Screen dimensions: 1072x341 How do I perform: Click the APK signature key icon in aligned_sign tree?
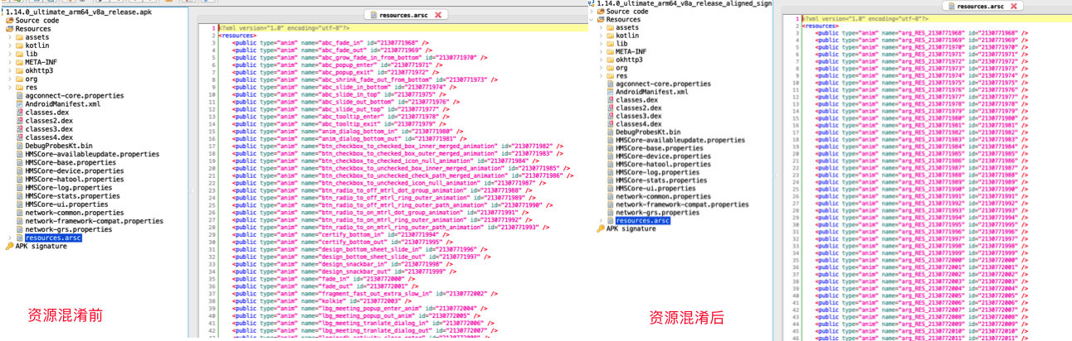pos(601,228)
